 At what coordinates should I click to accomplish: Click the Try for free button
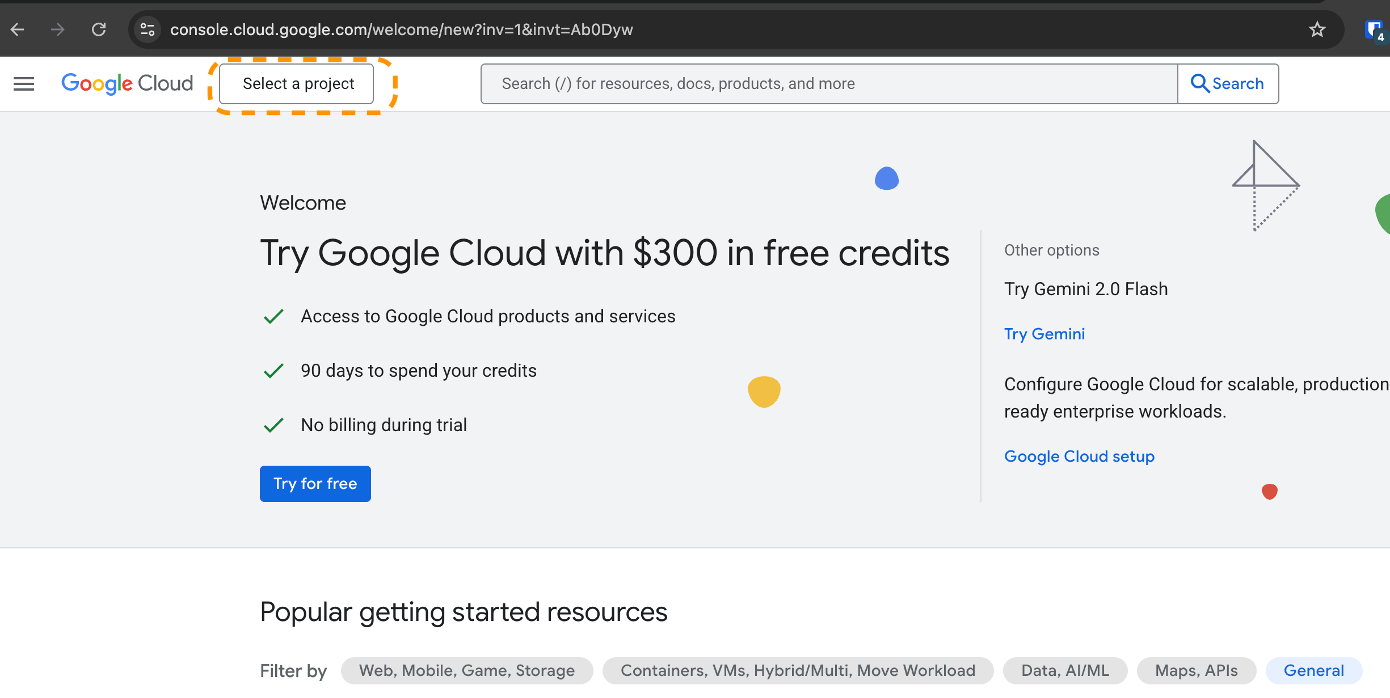tap(315, 484)
